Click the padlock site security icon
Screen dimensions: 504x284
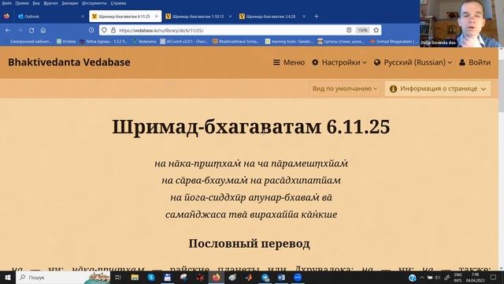(x=113, y=30)
